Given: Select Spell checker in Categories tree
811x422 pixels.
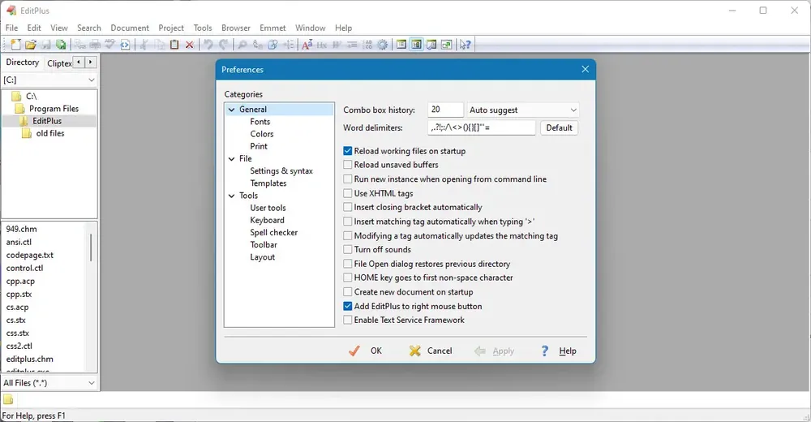Looking at the screenshot, I should (274, 232).
